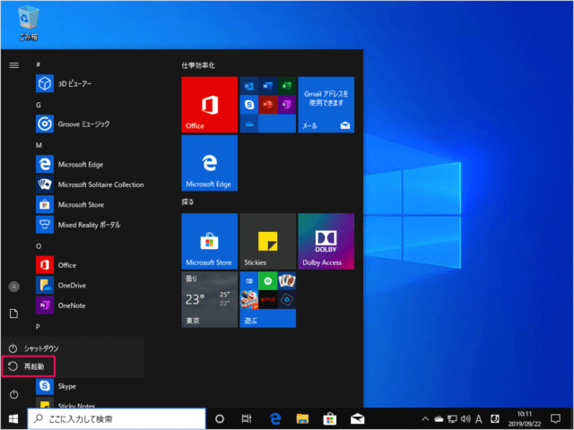Open File Explorer from the taskbar
This screenshot has height=430, width=574.
coord(303,418)
